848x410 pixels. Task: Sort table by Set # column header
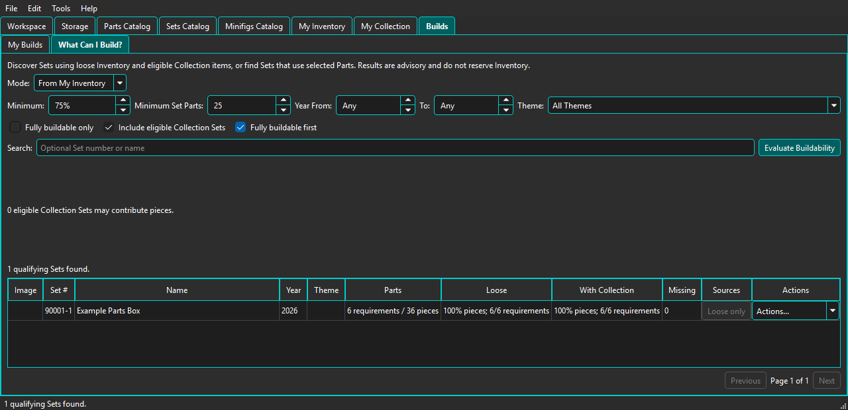pos(60,290)
